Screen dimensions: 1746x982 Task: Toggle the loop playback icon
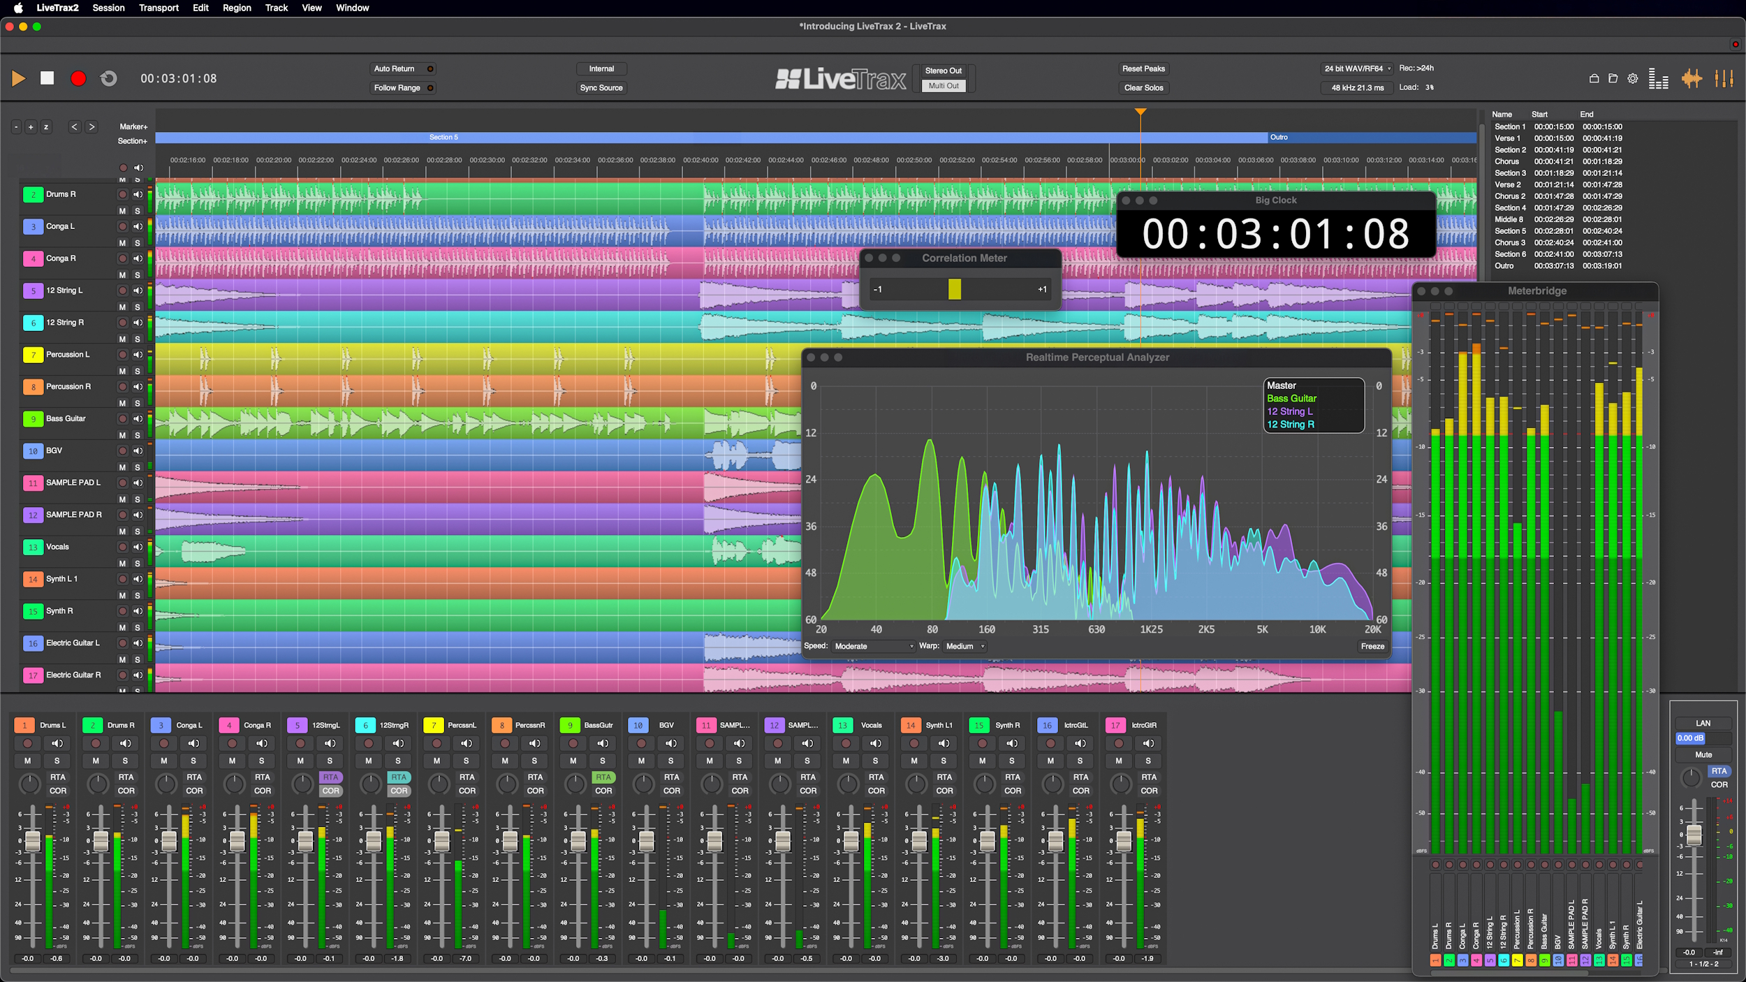point(108,78)
